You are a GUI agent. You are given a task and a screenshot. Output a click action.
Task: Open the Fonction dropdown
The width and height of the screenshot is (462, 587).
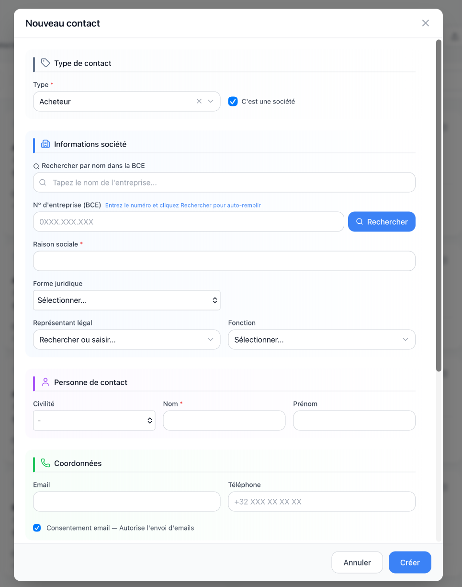[x=321, y=340]
